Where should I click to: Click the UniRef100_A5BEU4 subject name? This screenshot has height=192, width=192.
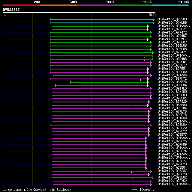pyautogui.click(x=172, y=168)
